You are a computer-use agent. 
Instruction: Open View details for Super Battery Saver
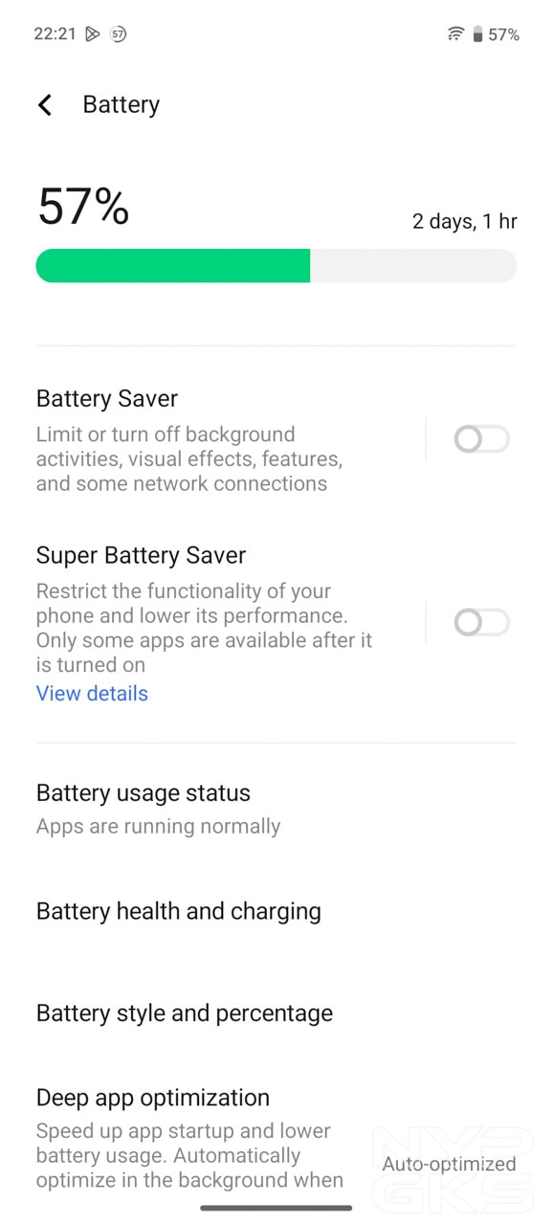(91, 693)
